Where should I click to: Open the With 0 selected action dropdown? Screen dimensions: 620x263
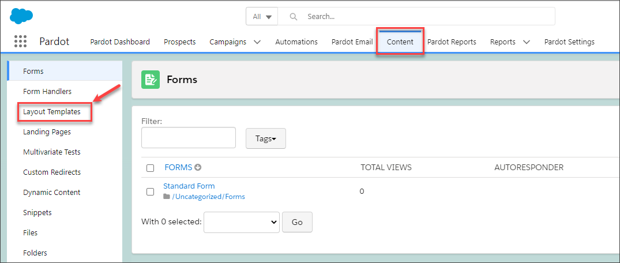(x=242, y=222)
